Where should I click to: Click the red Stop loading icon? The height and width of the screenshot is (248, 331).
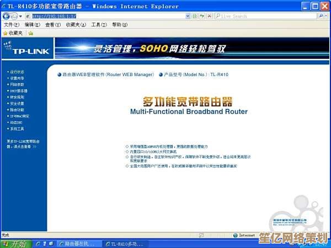coord(210,16)
